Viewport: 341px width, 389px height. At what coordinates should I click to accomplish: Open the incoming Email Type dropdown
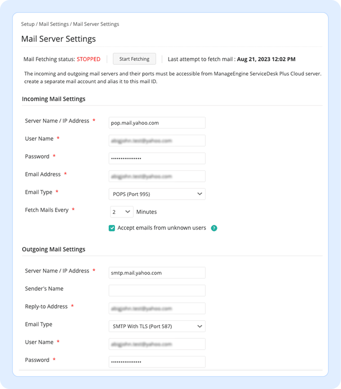click(157, 194)
